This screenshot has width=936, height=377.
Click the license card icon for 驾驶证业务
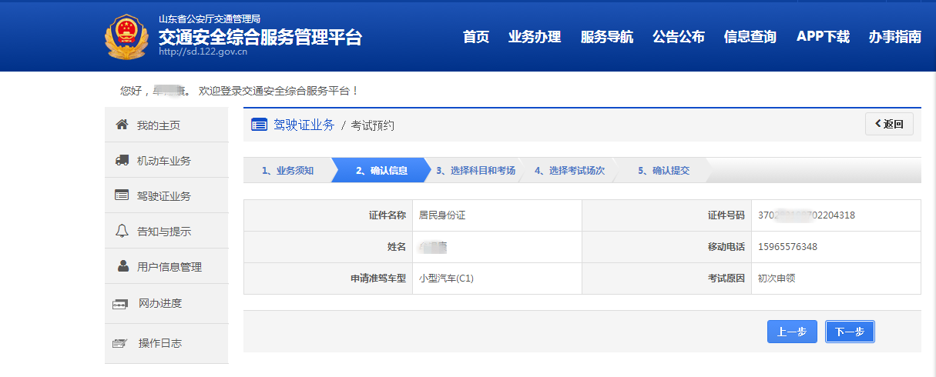122,195
